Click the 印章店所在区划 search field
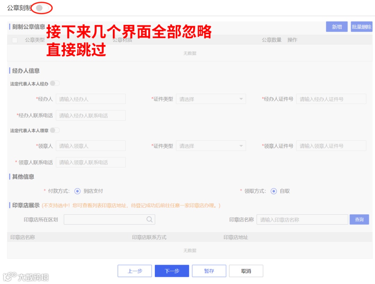This screenshot has width=375, height=284. [x=109, y=219]
